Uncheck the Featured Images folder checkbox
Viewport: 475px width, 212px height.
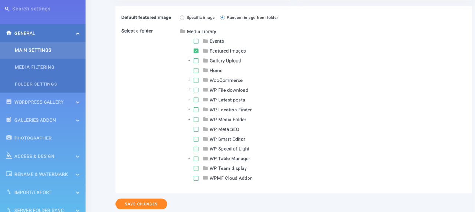pyautogui.click(x=196, y=51)
